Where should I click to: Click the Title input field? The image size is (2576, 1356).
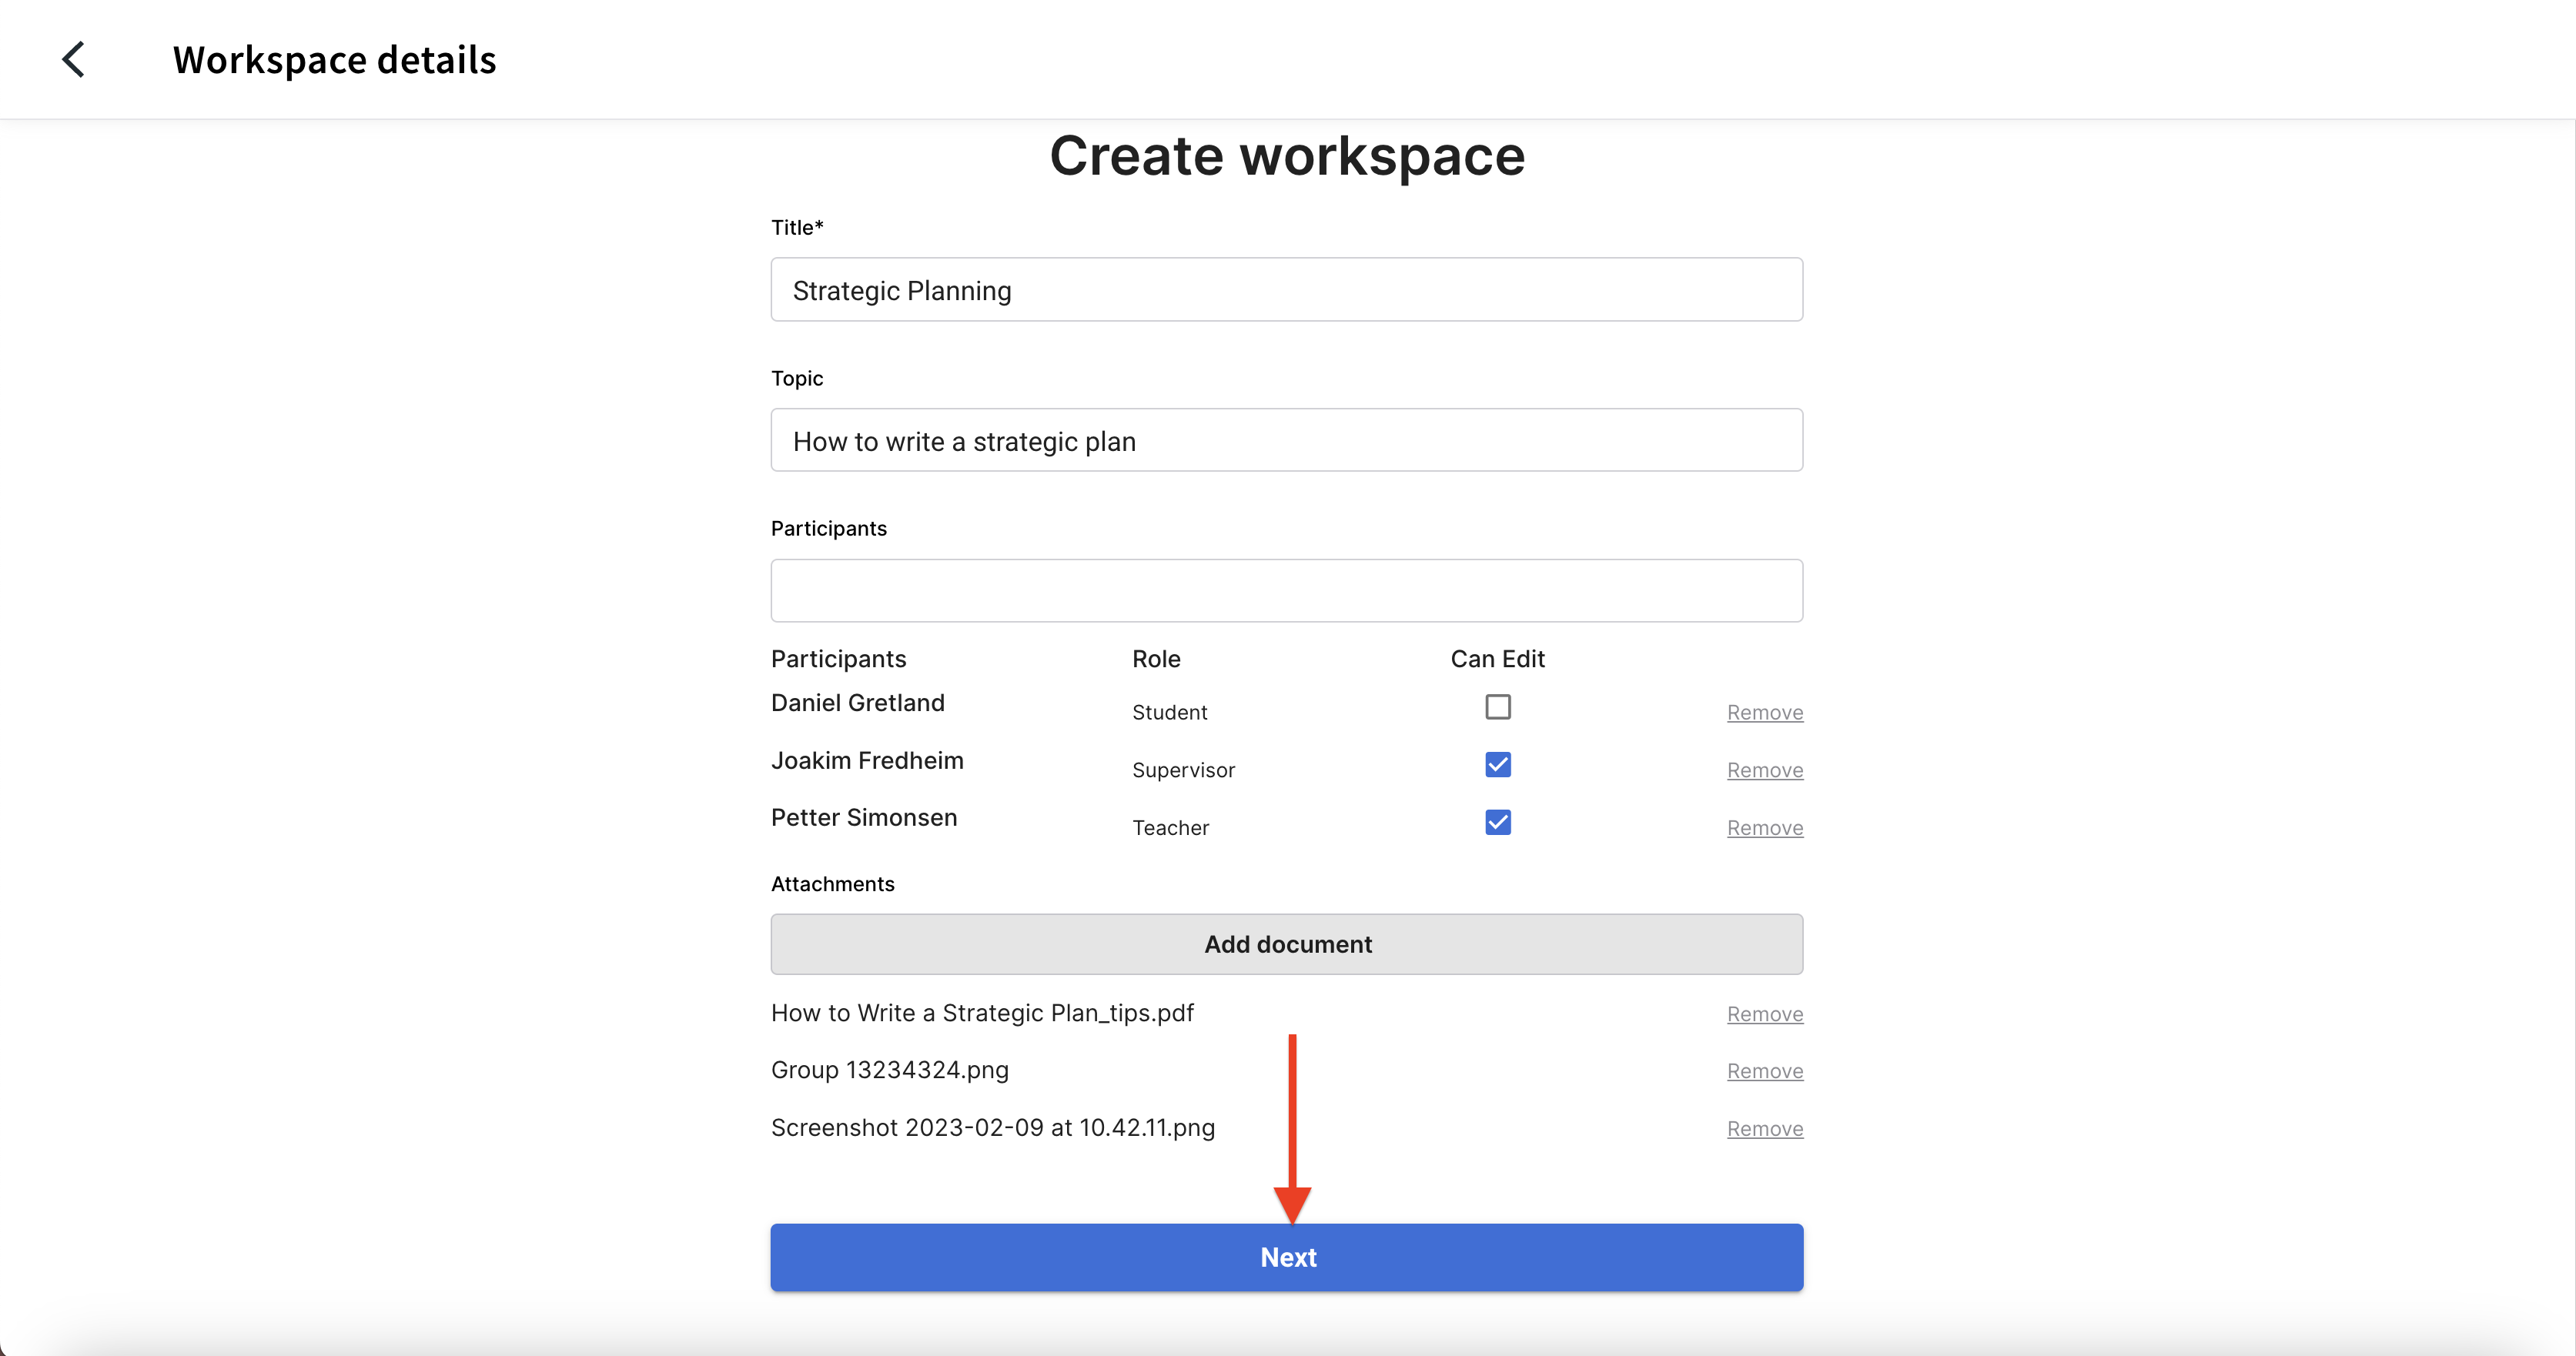coord(1286,290)
